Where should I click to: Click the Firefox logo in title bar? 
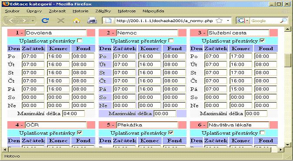(x=6, y=4)
